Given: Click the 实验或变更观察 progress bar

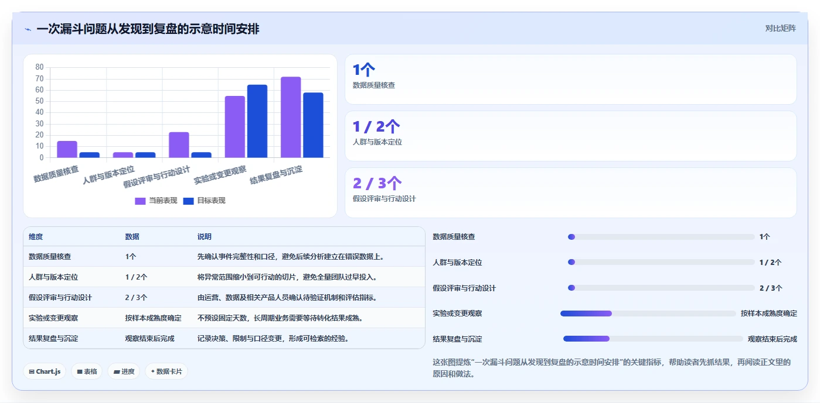Looking at the screenshot, I should point(648,314).
